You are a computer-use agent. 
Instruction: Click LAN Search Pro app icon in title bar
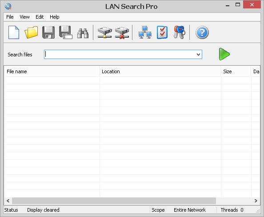[x=8, y=6]
